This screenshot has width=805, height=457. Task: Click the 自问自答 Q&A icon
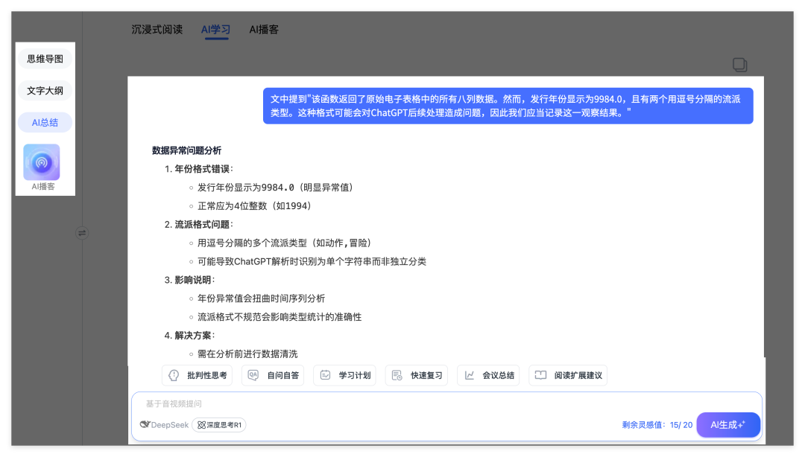tap(253, 375)
